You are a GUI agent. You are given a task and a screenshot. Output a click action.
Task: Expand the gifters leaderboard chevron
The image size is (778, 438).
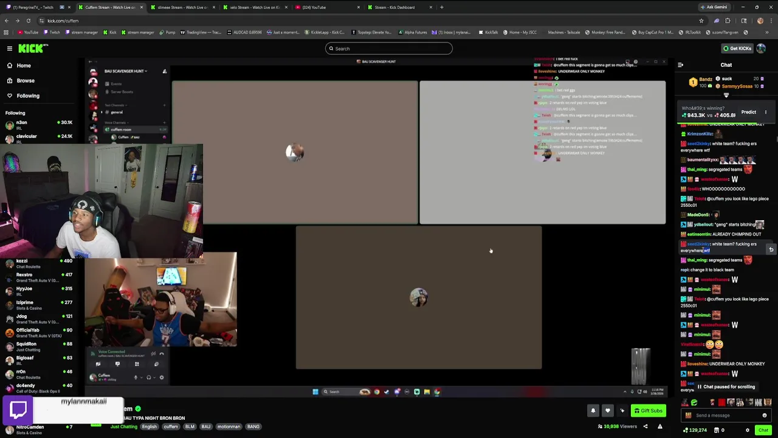pyautogui.click(x=726, y=95)
